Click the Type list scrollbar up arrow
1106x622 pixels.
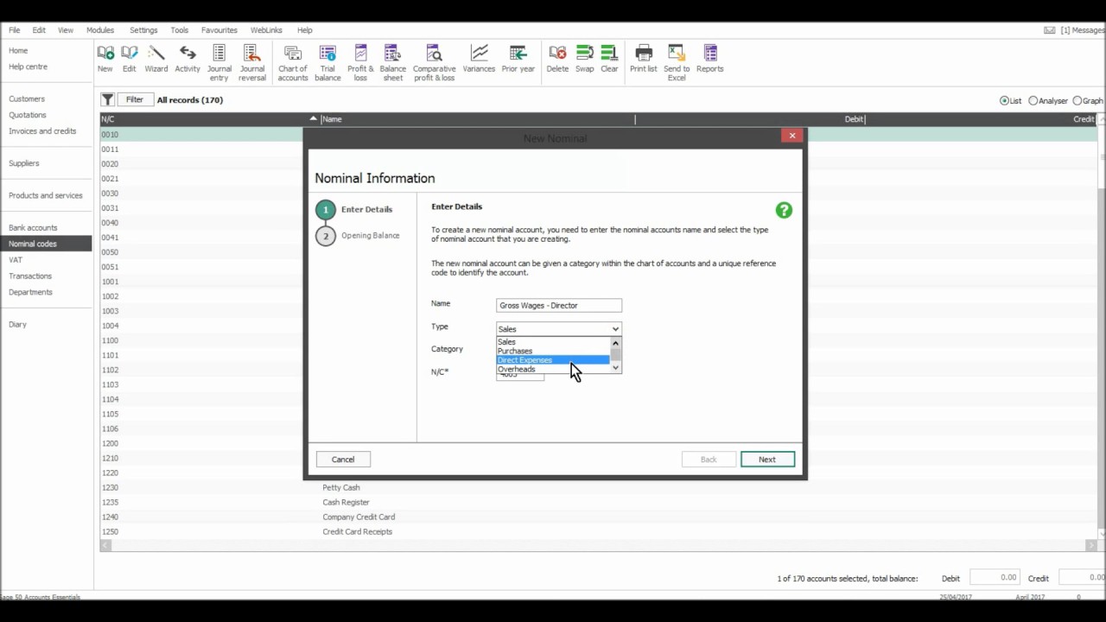(x=615, y=343)
